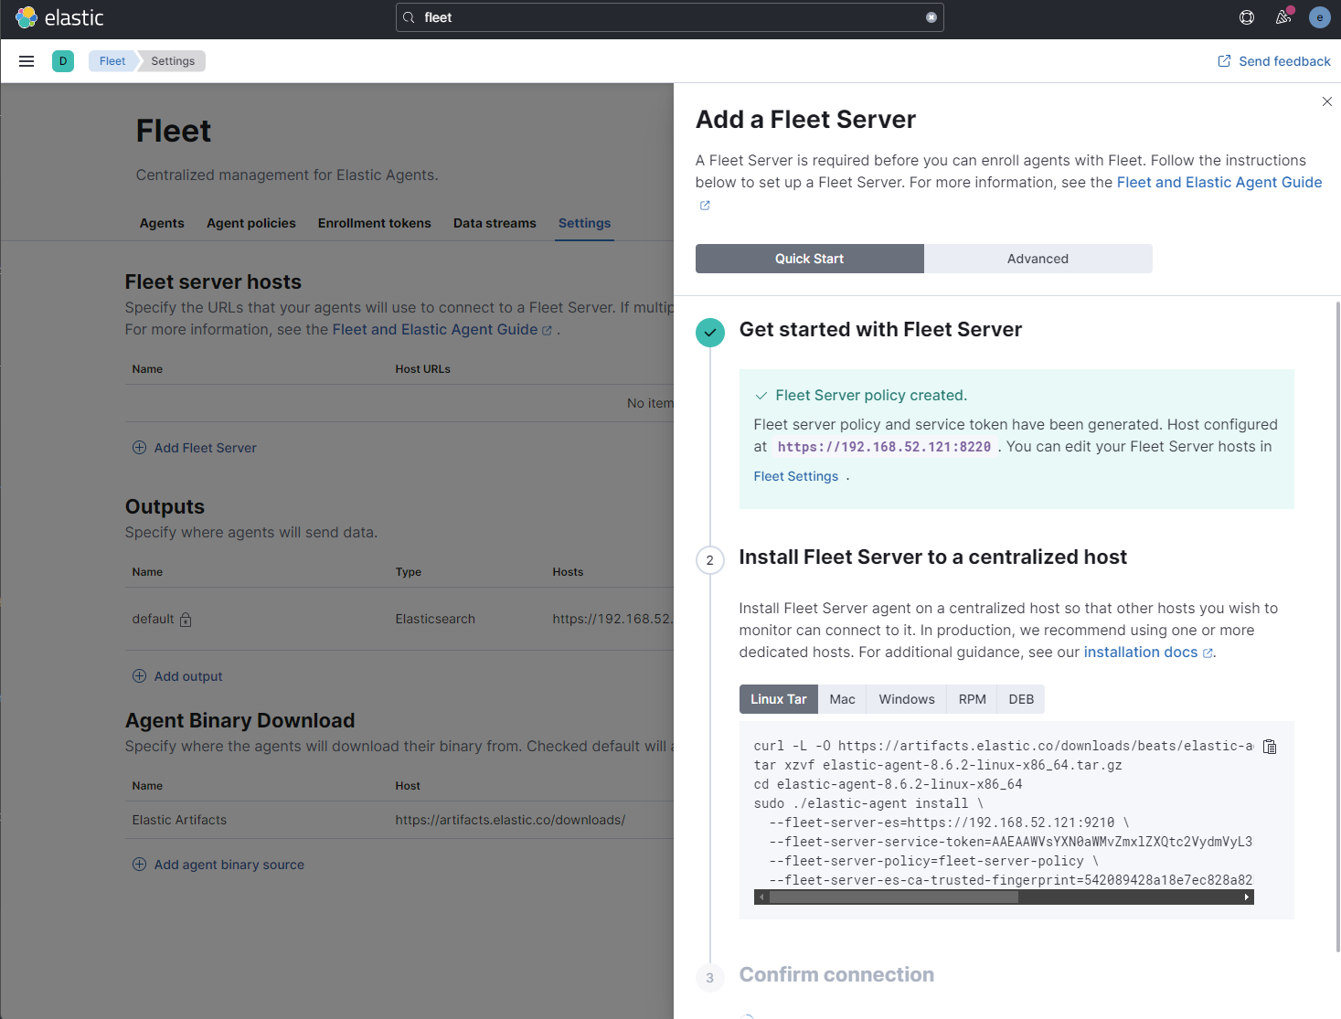Click the code block horizontal scrollbar
This screenshot has width=1341, height=1019.
[894, 897]
